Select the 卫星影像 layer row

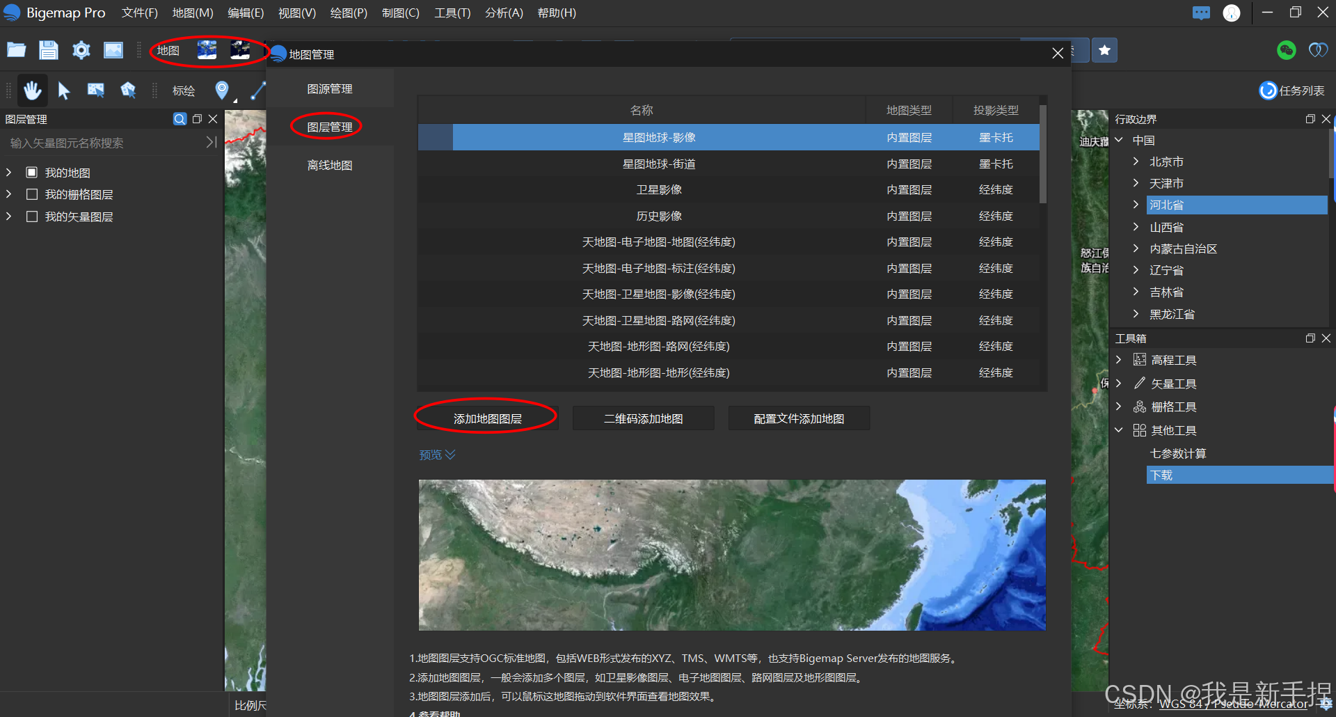(729, 189)
